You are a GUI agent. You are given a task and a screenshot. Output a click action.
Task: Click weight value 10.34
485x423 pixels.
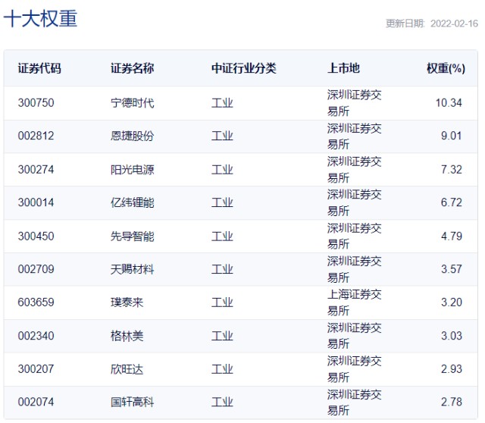point(449,103)
